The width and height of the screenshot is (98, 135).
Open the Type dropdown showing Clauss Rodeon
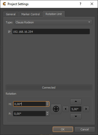click(53, 22)
